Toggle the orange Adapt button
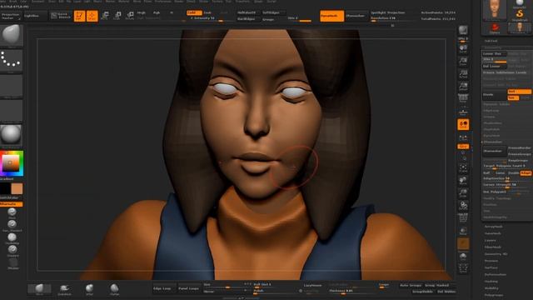 point(526,173)
